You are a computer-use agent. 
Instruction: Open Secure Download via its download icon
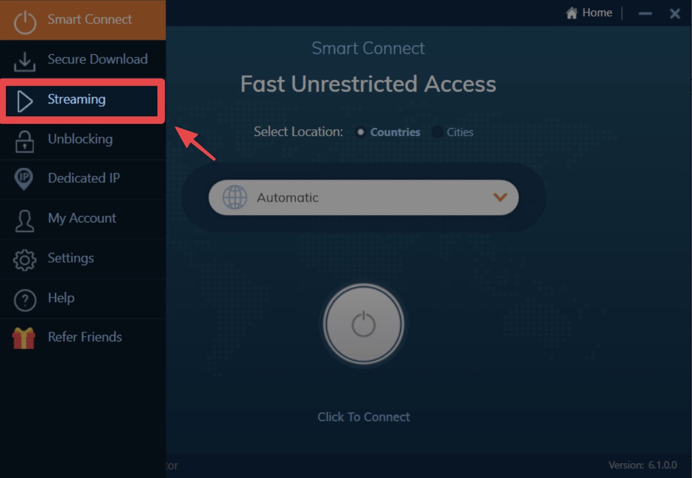tap(24, 61)
